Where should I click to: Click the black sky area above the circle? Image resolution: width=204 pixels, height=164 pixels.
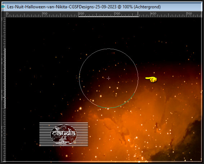[x=108, y=33]
